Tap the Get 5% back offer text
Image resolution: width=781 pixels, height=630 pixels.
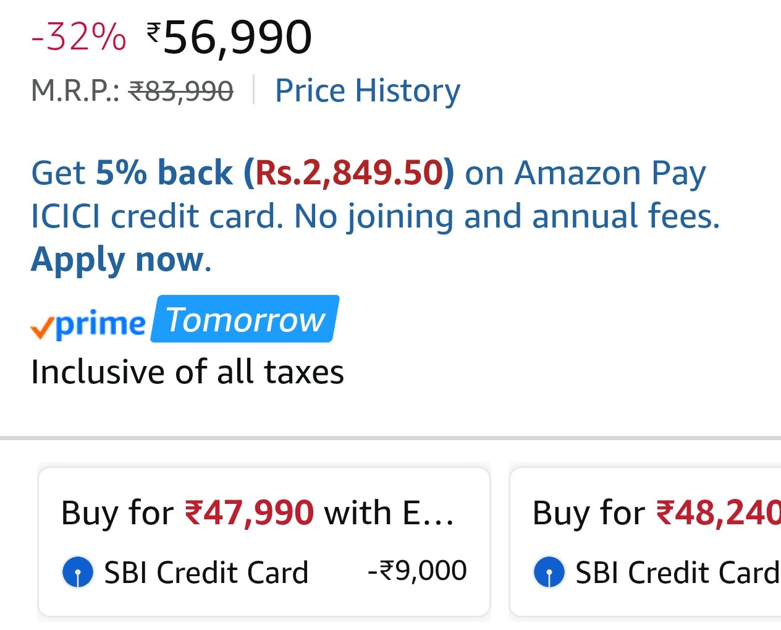click(132, 172)
